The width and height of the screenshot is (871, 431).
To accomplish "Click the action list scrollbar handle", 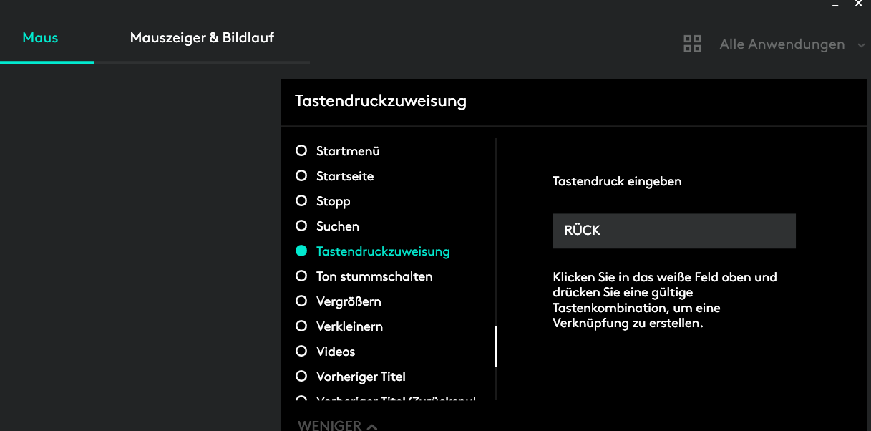I will pyautogui.click(x=496, y=347).
